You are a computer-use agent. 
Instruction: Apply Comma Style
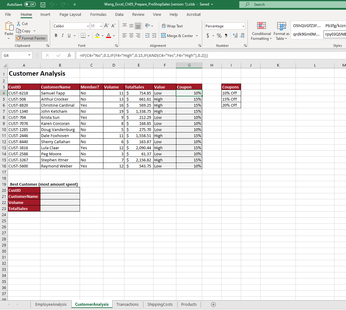226,36
